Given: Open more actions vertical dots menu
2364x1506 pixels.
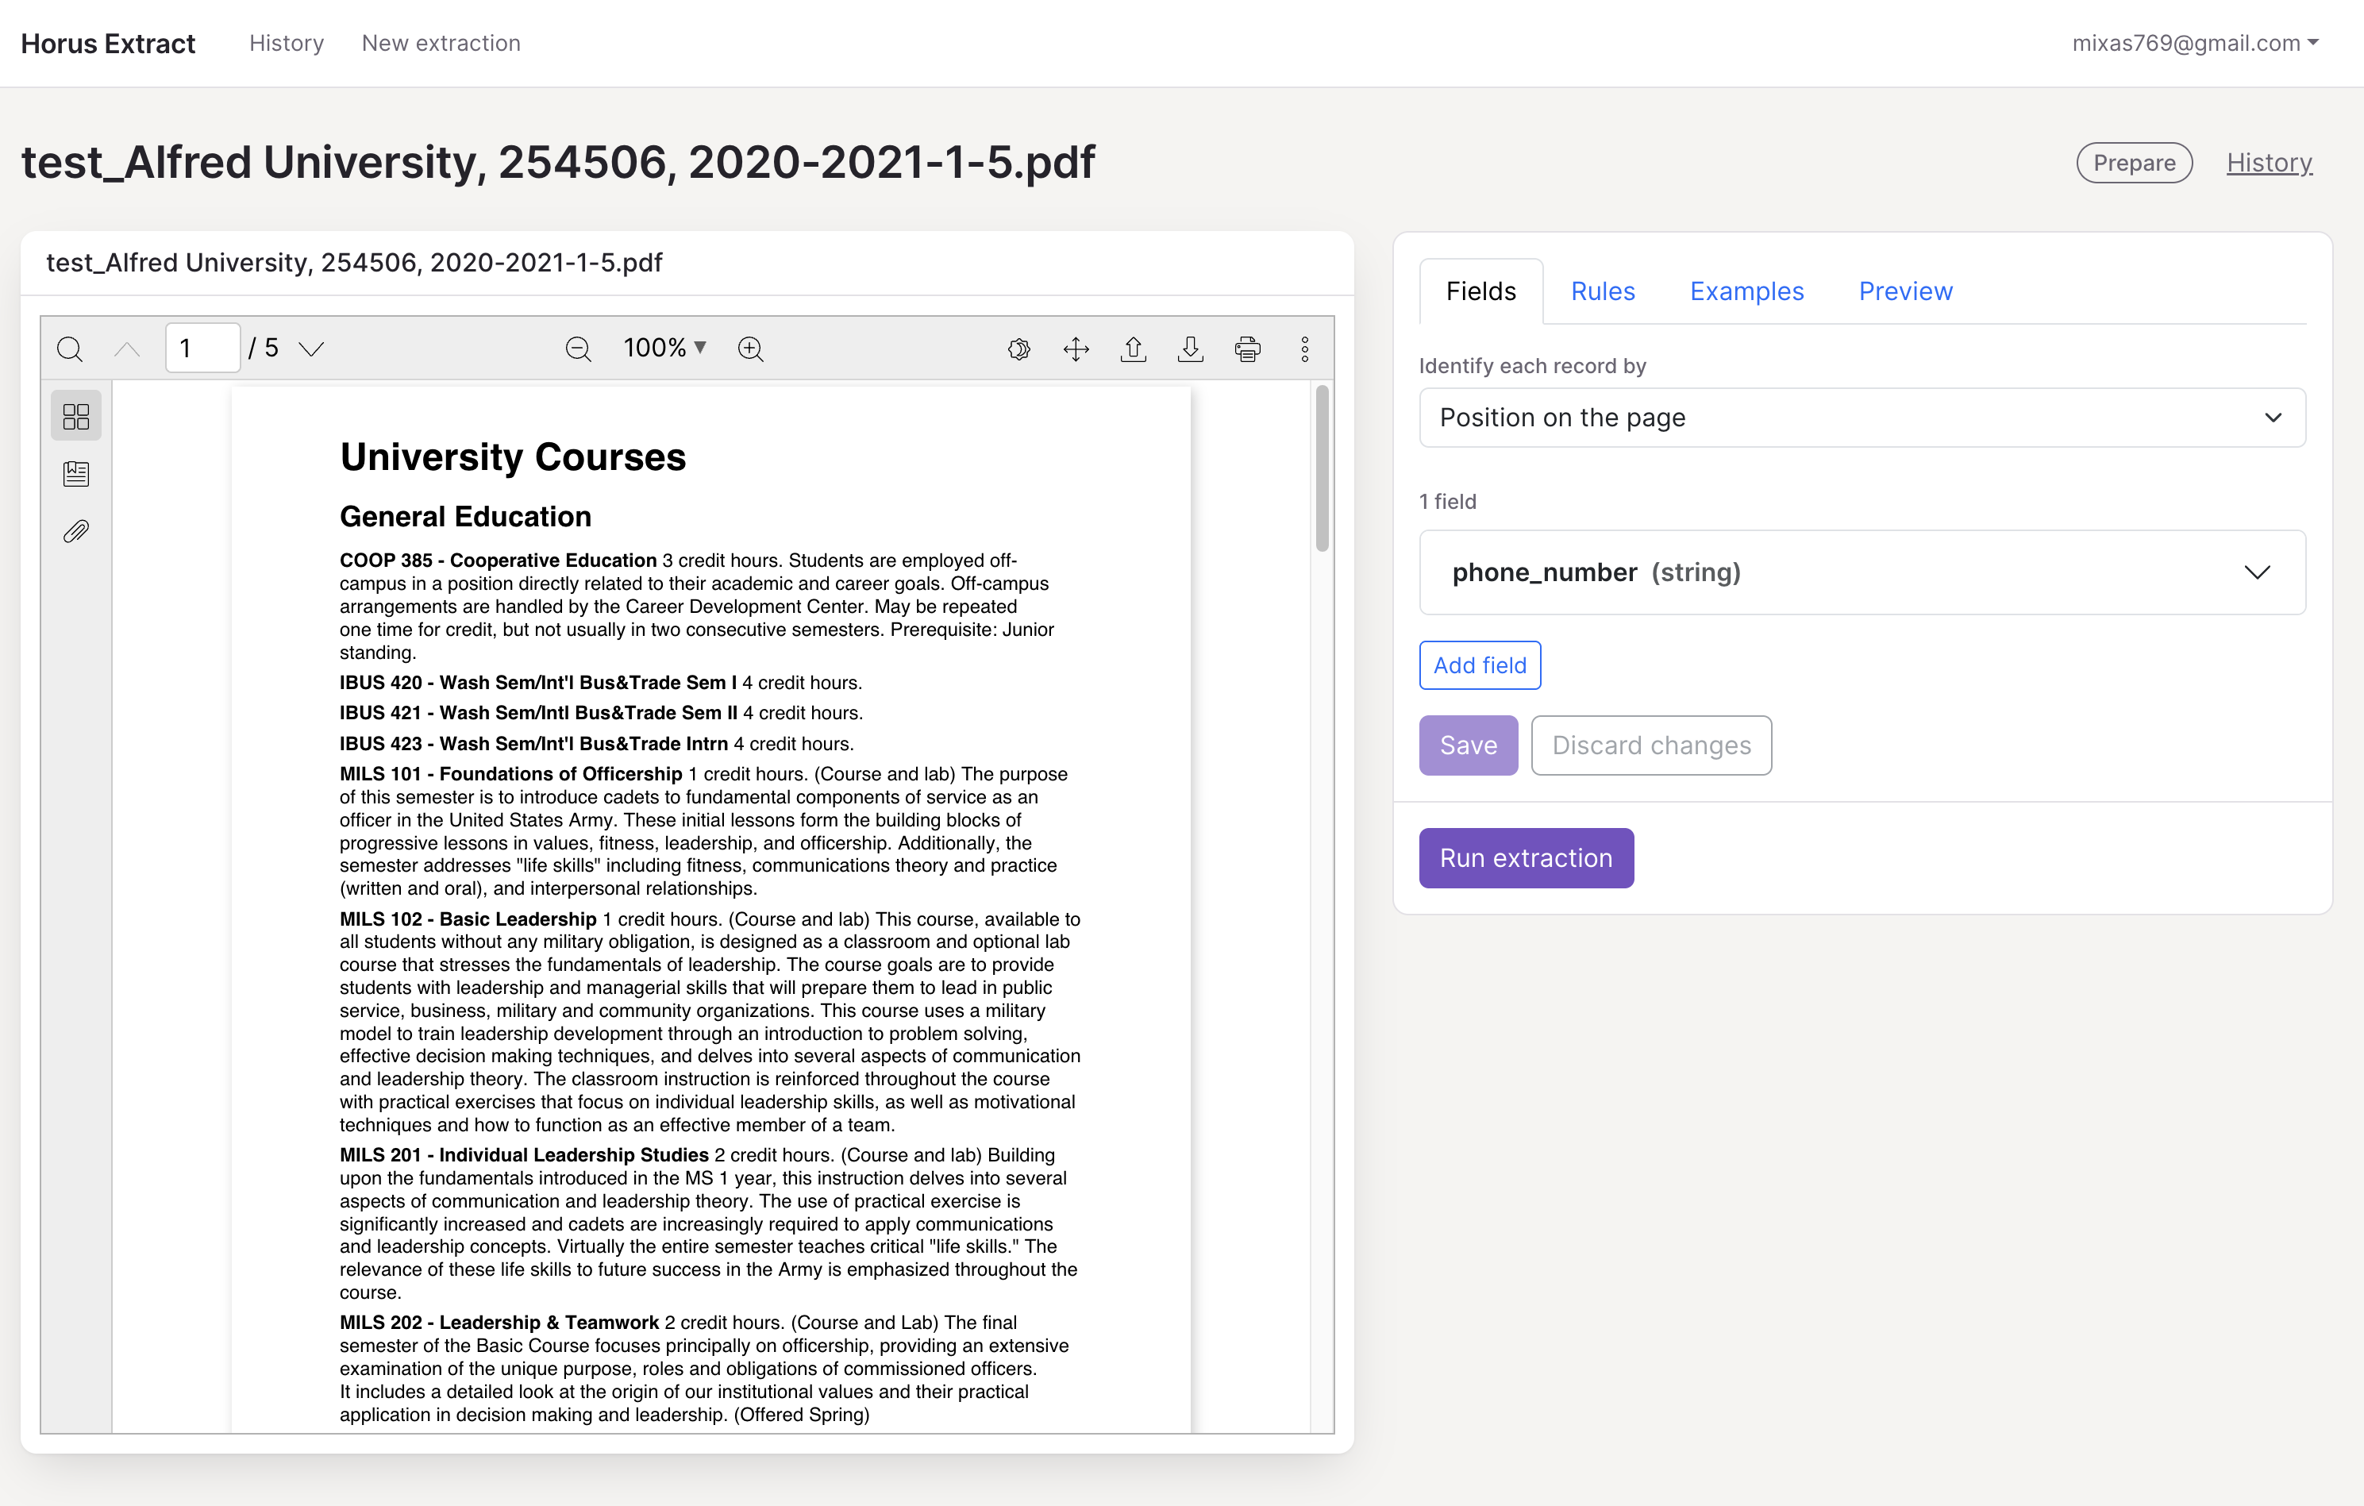Looking at the screenshot, I should pyautogui.click(x=1305, y=349).
